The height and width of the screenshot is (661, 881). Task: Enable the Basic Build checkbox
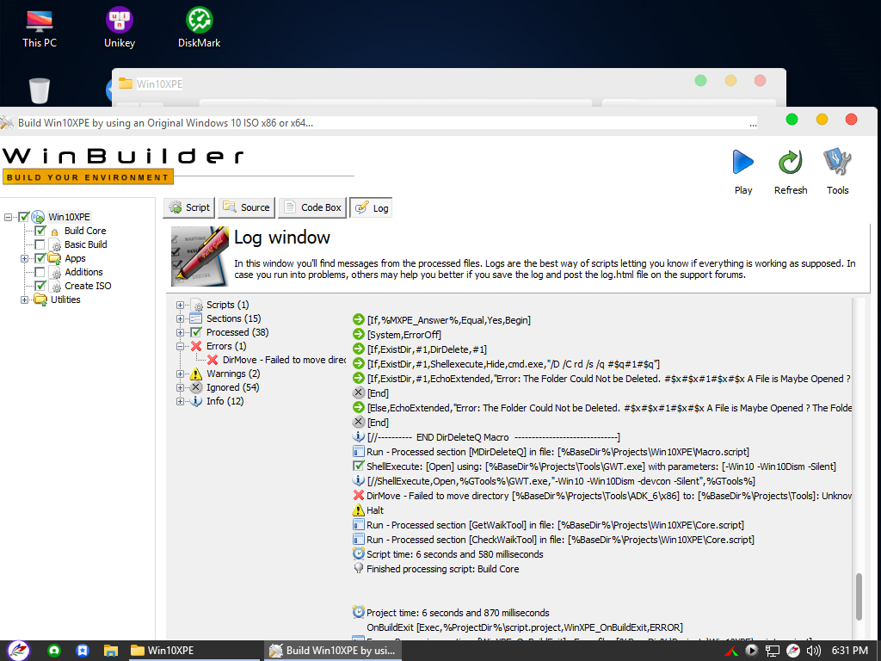pyautogui.click(x=40, y=244)
